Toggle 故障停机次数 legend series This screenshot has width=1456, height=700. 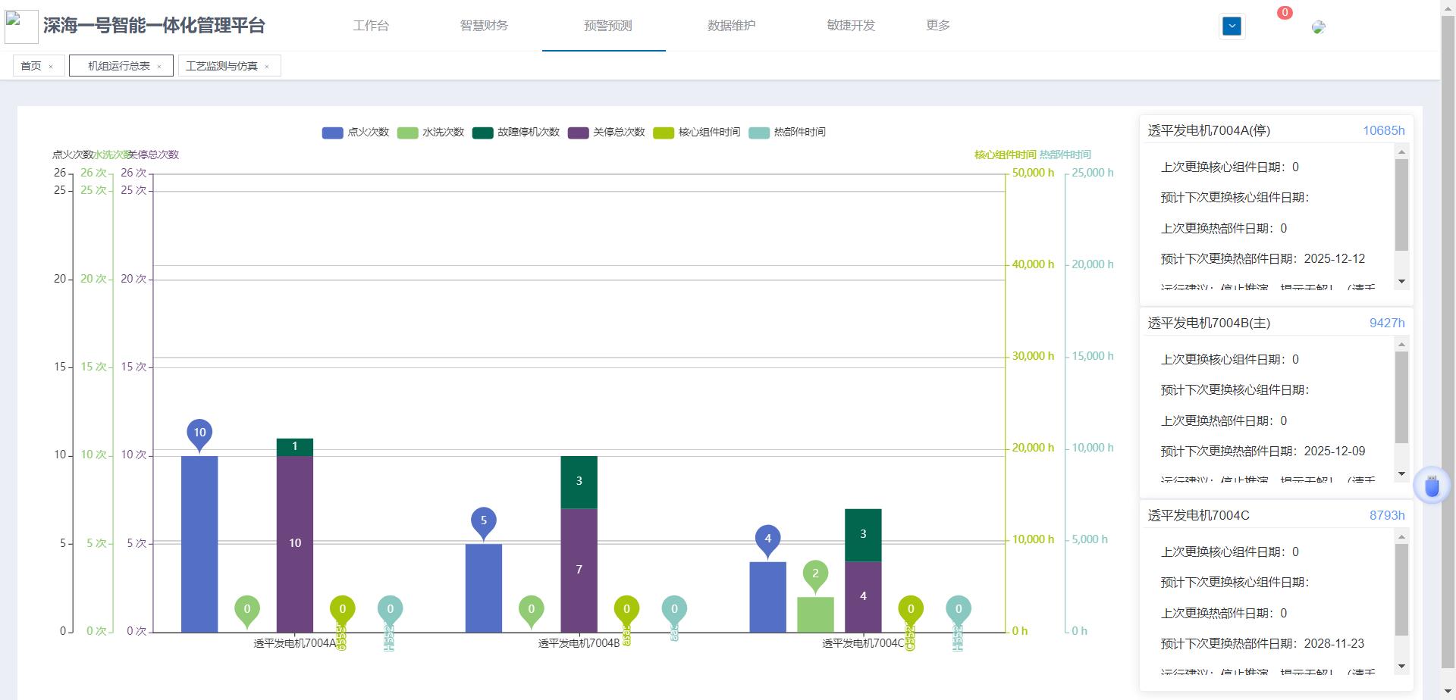pos(516,133)
